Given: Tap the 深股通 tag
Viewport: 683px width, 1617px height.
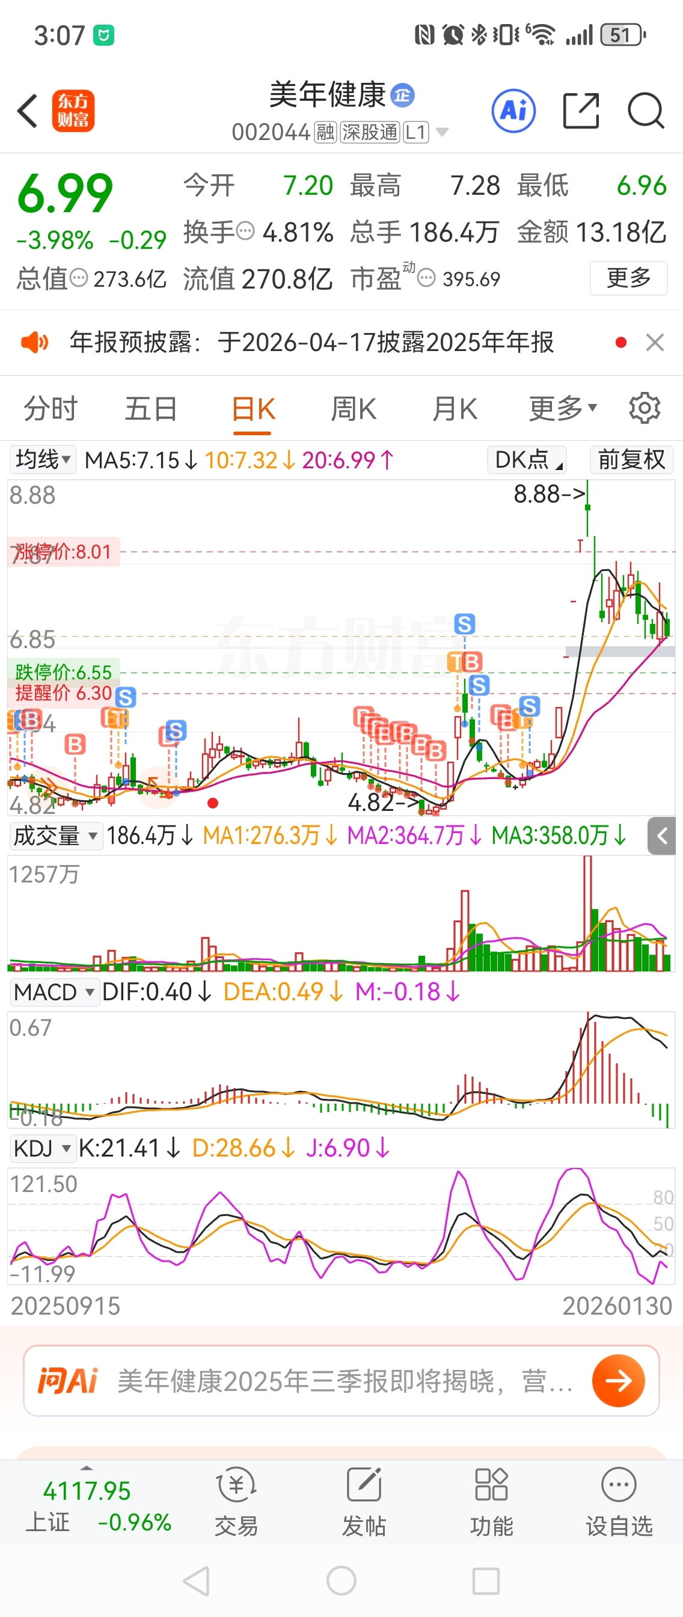Looking at the screenshot, I should 370,132.
